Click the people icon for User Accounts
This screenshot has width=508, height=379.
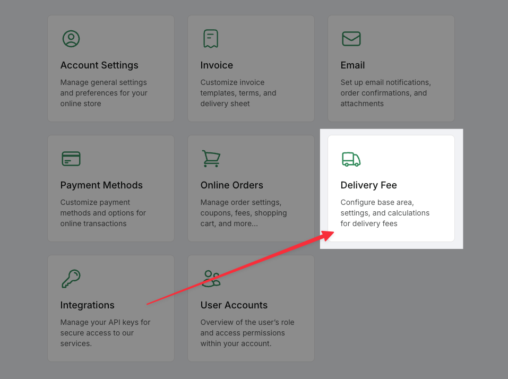pos(211,279)
